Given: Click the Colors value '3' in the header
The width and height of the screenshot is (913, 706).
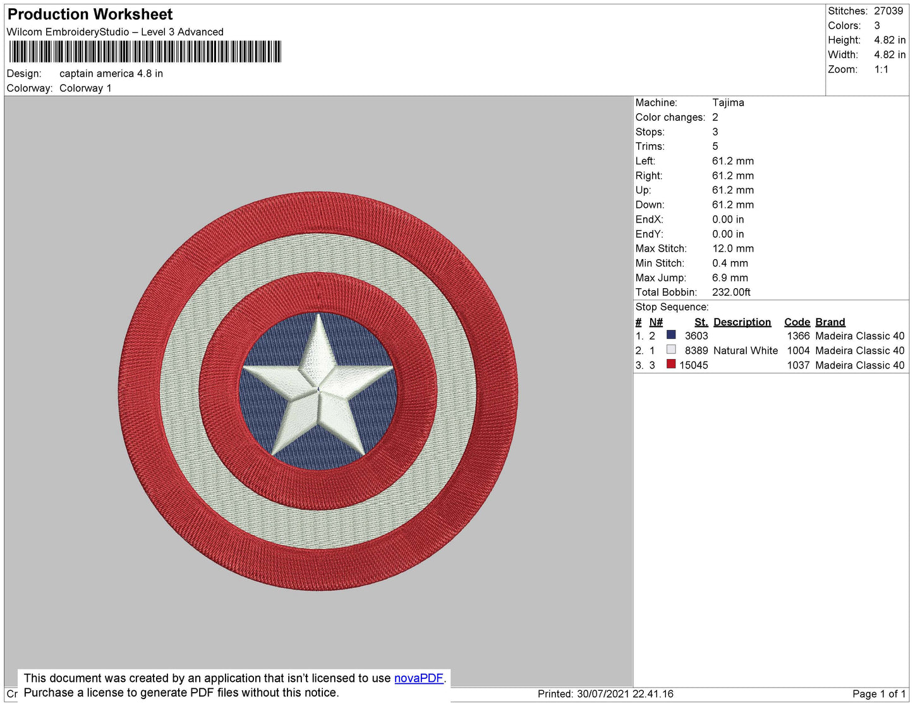Looking at the screenshot, I should pos(877,26).
